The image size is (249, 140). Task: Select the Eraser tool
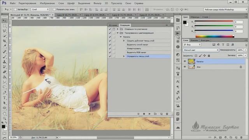[x=4, y=72]
